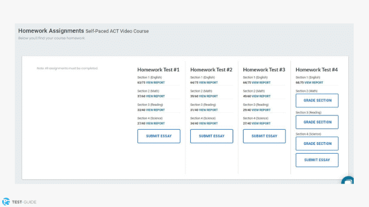View report for Test #2 English section
Viewport: 369px width, 207px height.
[x=208, y=82]
